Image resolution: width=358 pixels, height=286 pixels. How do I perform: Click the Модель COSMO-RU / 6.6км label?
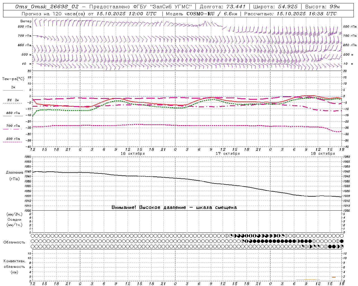click(x=202, y=14)
